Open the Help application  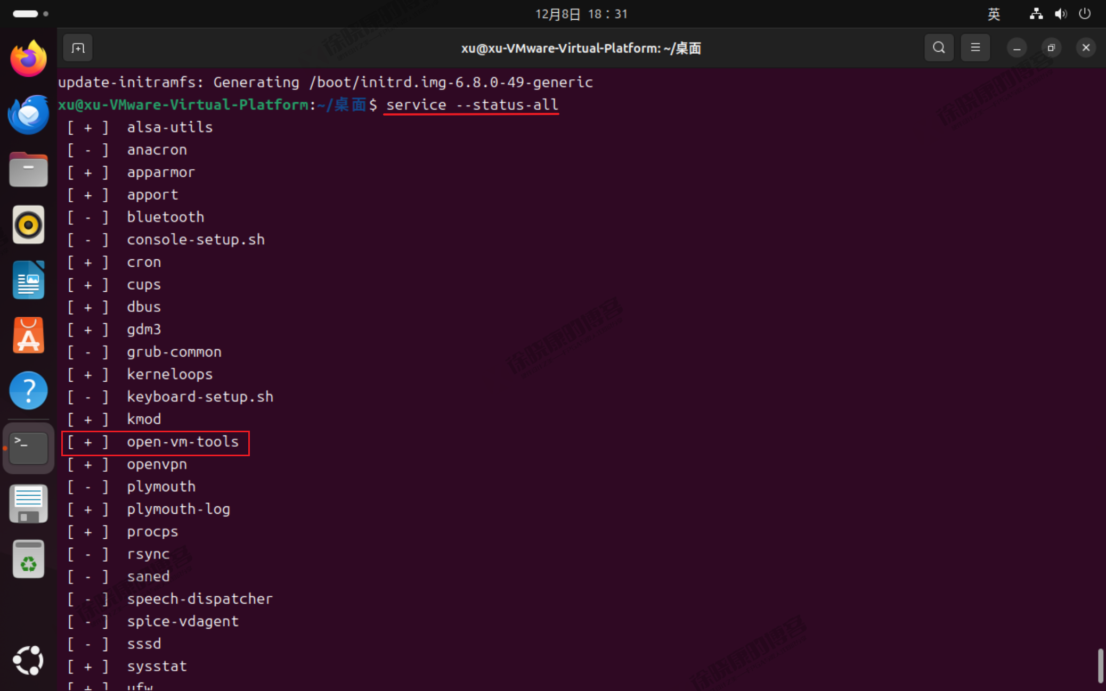pos(28,391)
